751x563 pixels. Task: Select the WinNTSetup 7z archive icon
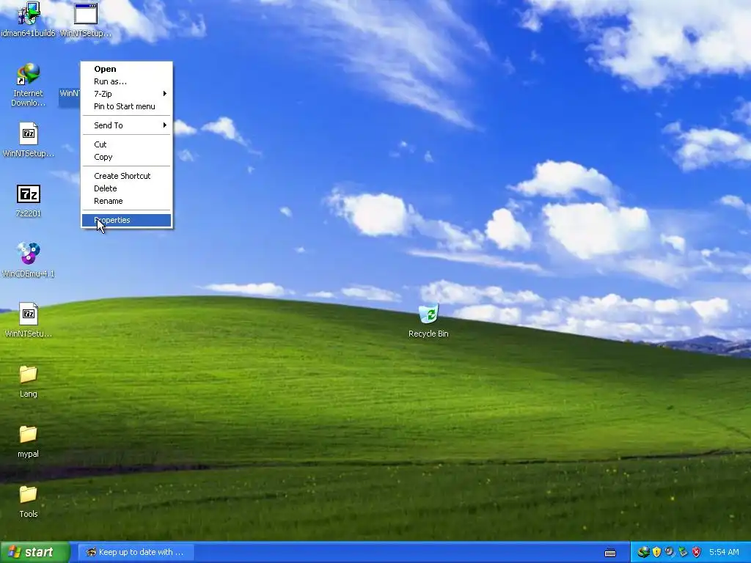pos(29,140)
